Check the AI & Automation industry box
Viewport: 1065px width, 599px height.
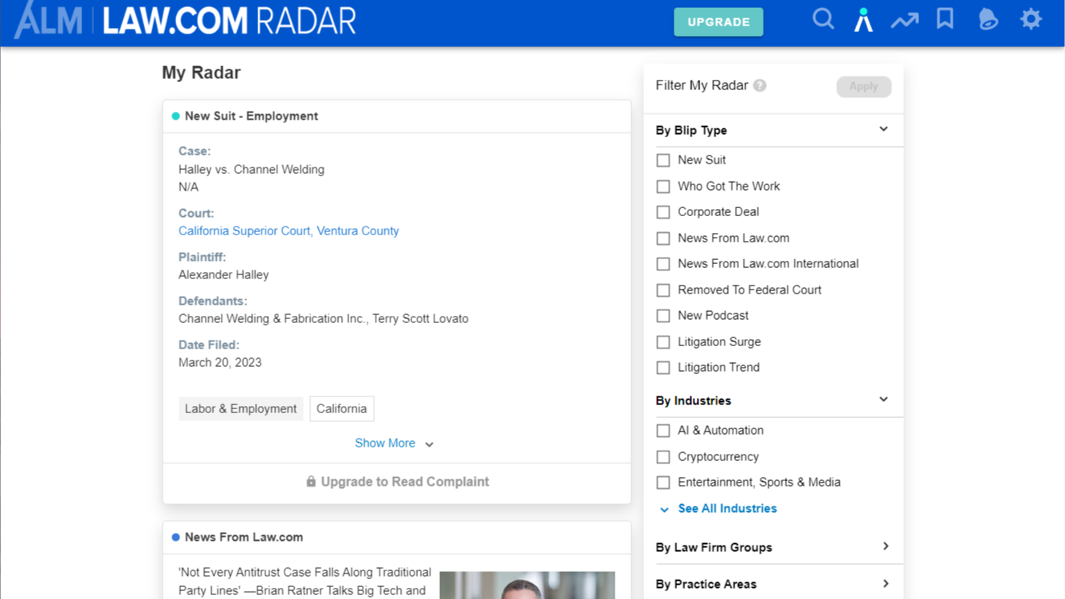tap(663, 431)
